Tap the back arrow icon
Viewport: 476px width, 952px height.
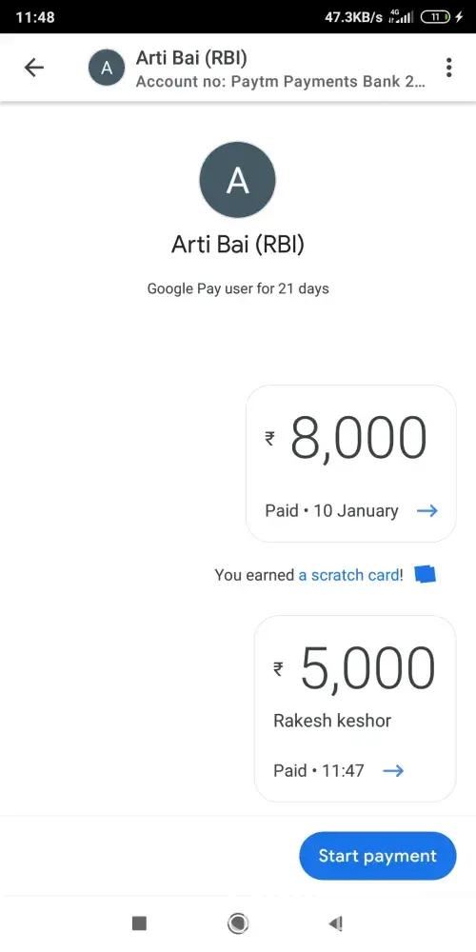tap(34, 68)
